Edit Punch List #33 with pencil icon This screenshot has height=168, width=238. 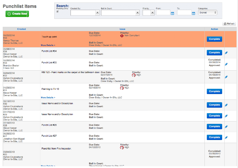(x=226, y=64)
